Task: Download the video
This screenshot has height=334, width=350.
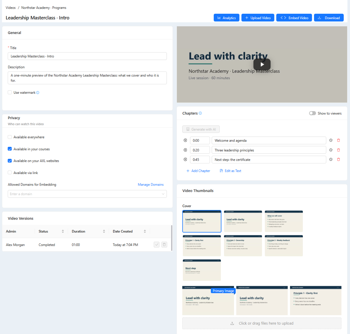Action: click(329, 18)
